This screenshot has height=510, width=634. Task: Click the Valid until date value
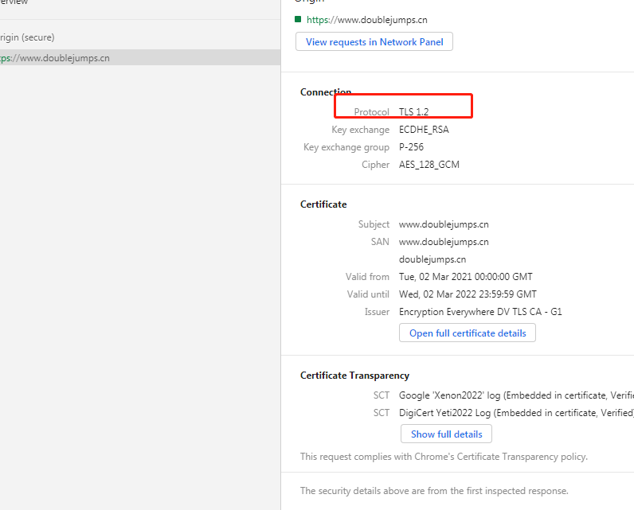tap(468, 294)
